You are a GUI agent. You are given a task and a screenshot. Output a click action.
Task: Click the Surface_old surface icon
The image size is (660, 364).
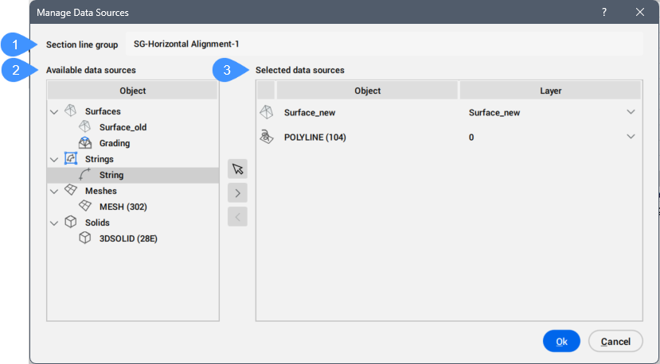click(85, 127)
